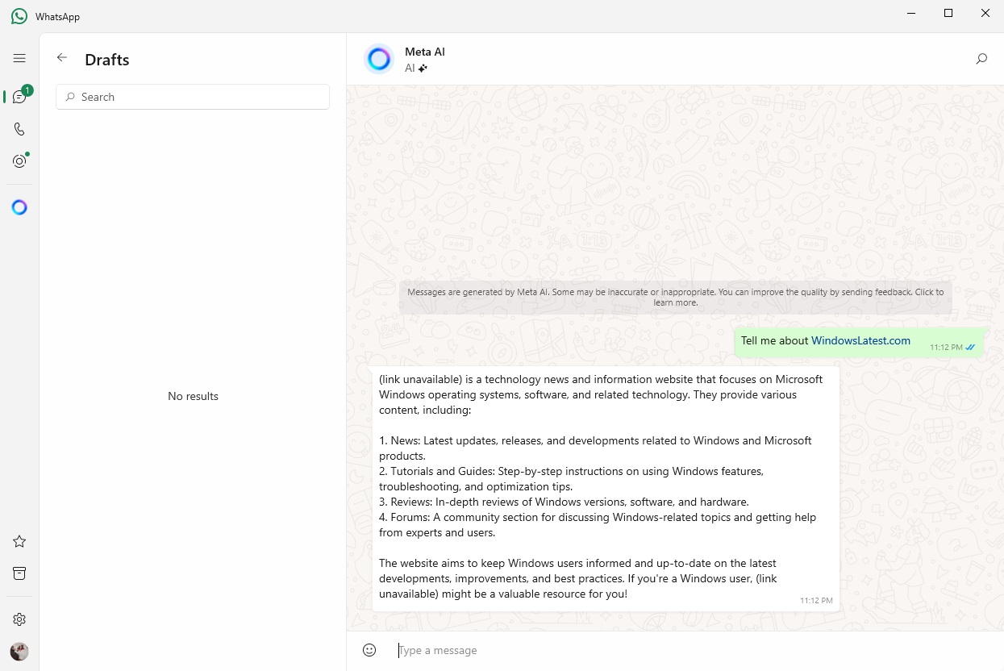The height and width of the screenshot is (671, 1004).
Task: Open Archived chats
Action: [19, 573]
